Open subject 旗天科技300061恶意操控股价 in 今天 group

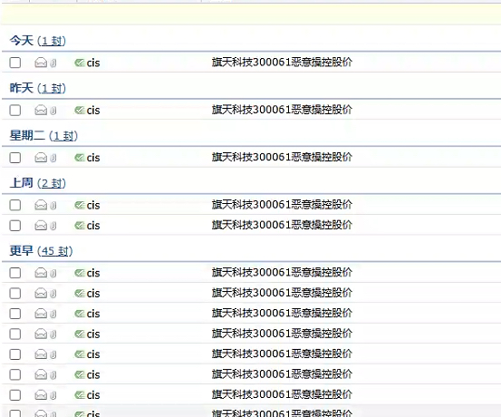pyautogui.click(x=282, y=62)
